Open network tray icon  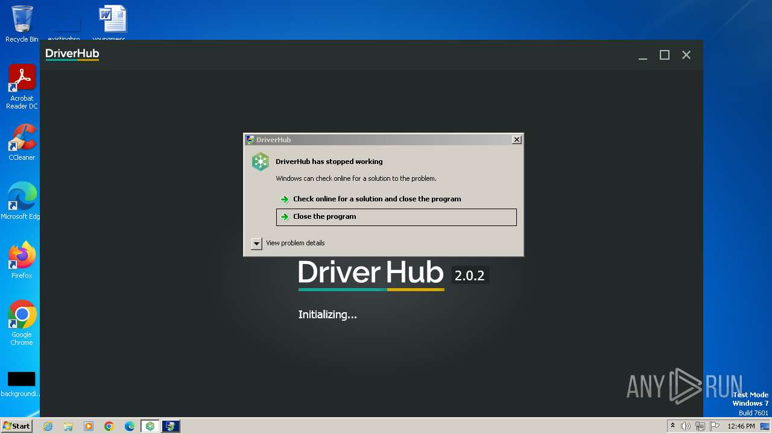click(700, 426)
